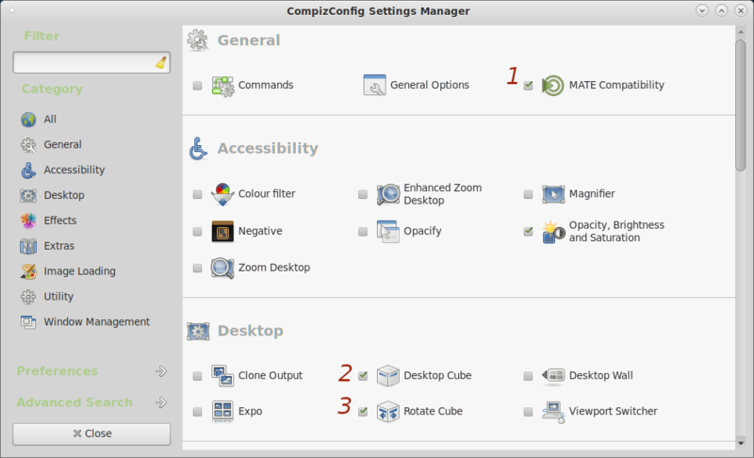Click the vertical scrollbar thumb
The width and height of the screenshot is (754, 458).
point(741,105)
